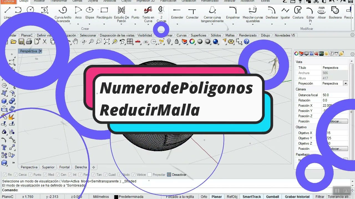Toggle the Cen osnap checkbox
355x199 pixels.
(58, 175)
